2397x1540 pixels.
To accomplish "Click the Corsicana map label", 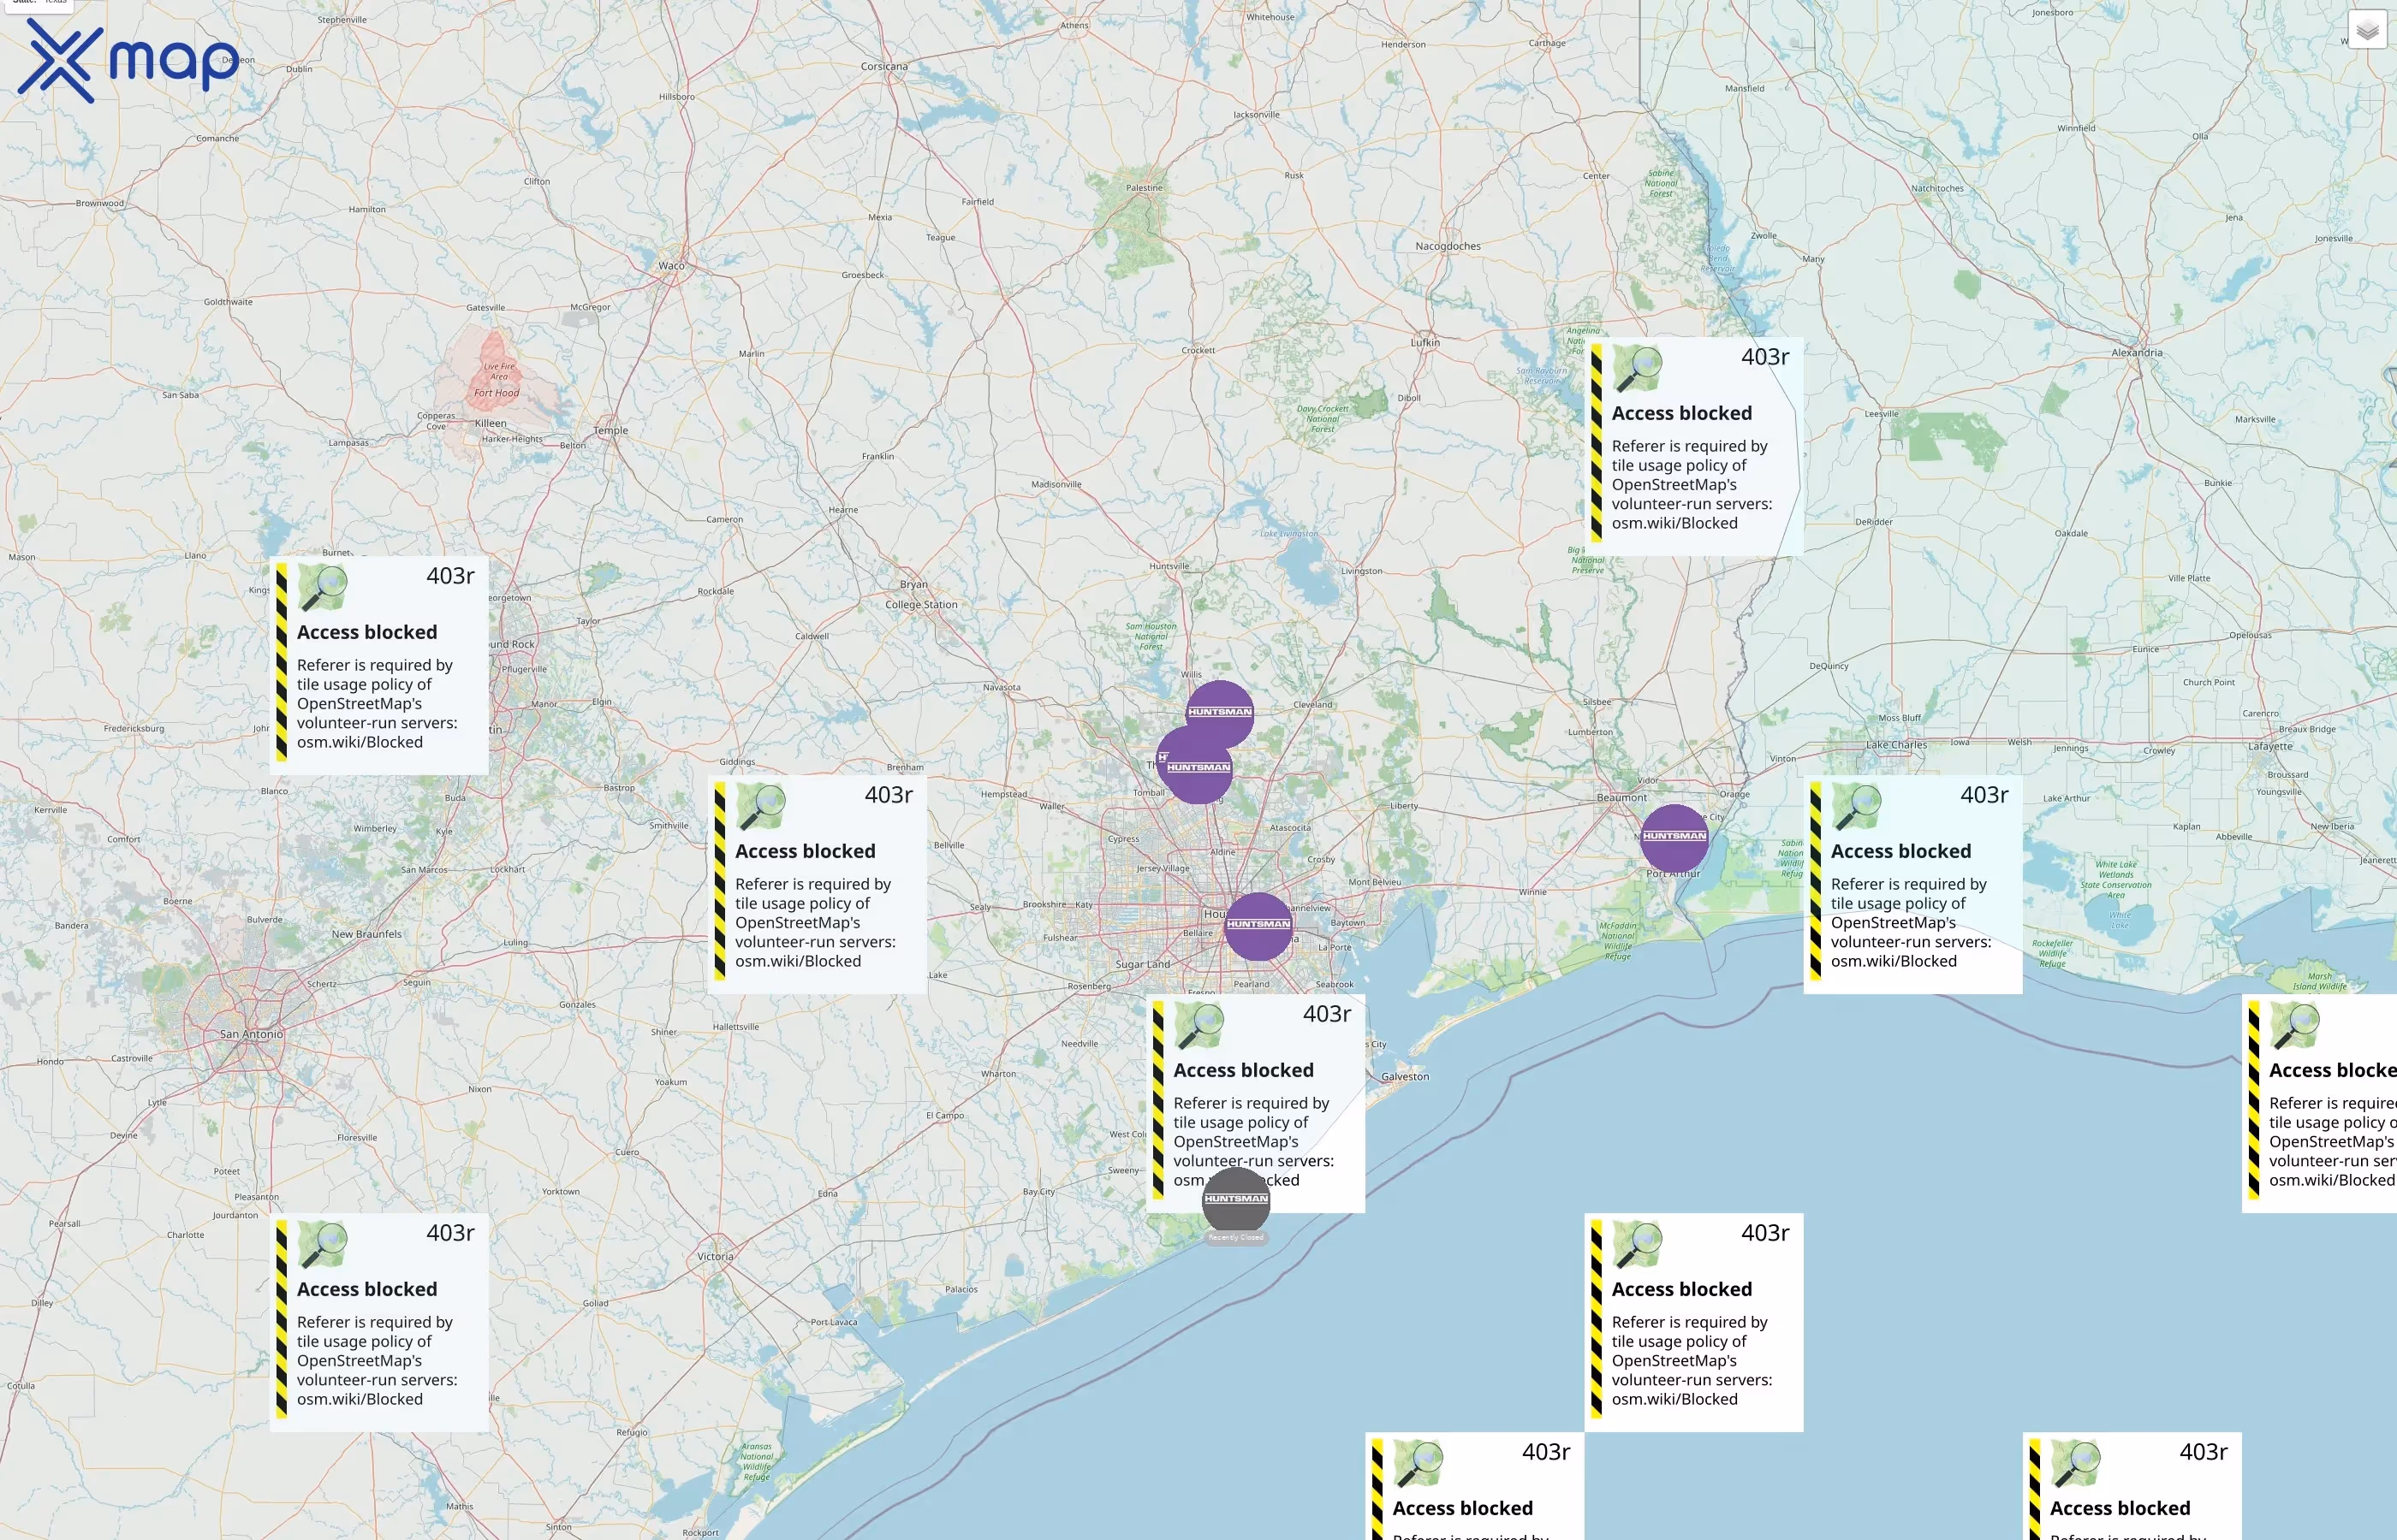I will [x=884, y=67].
